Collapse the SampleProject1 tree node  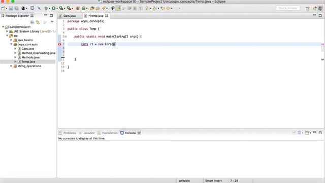click(x=3, y=27)
